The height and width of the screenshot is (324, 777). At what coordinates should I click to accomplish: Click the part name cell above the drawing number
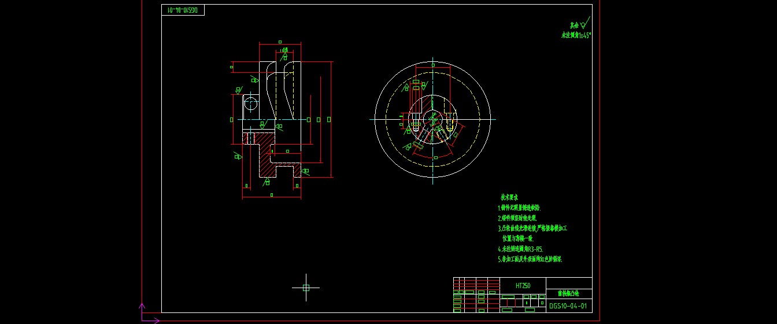click(568, 293)
